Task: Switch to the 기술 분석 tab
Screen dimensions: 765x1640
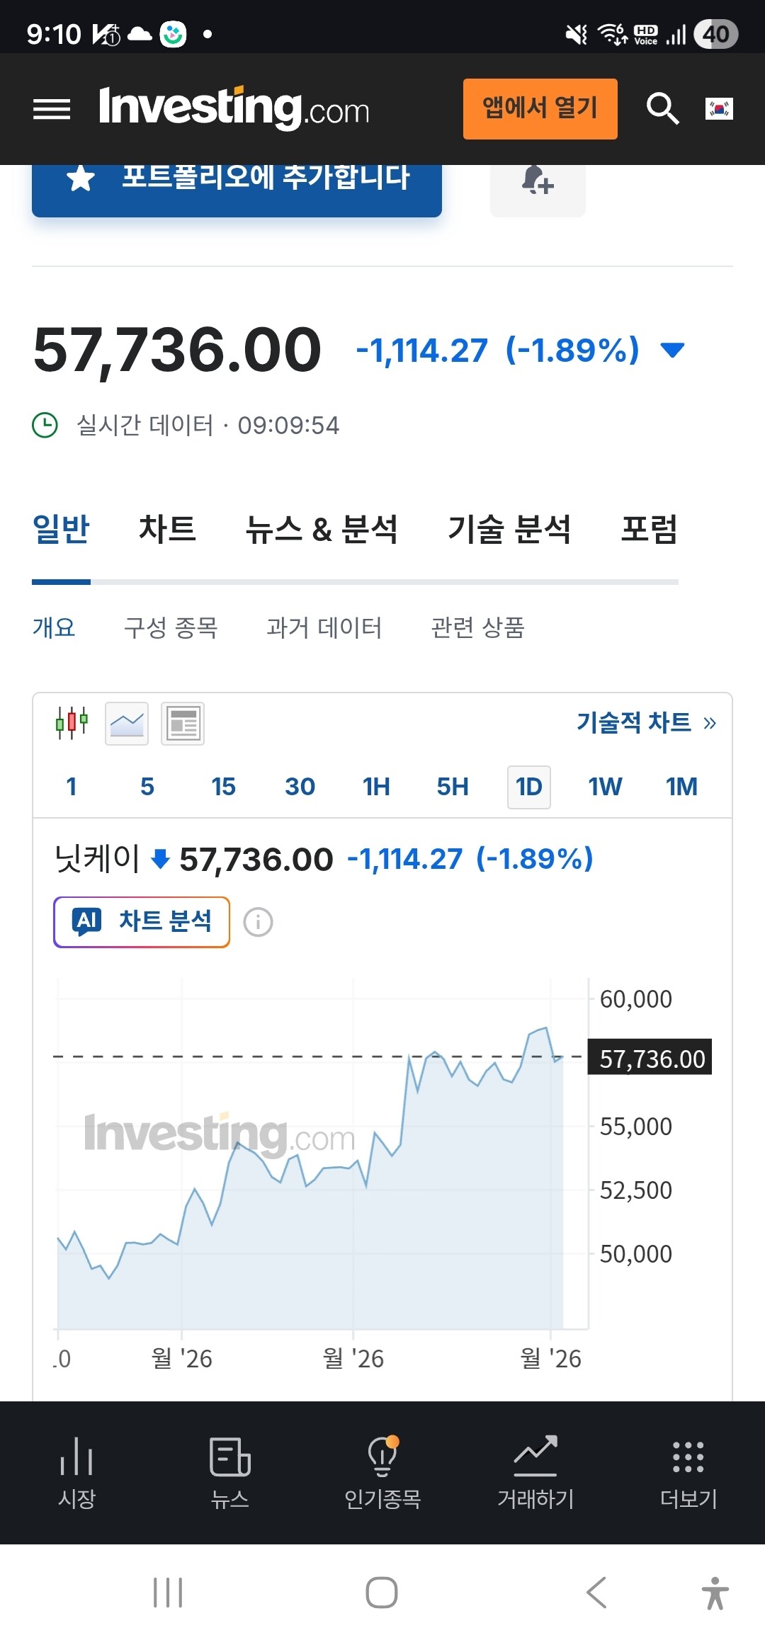Action: click(509, 529)
